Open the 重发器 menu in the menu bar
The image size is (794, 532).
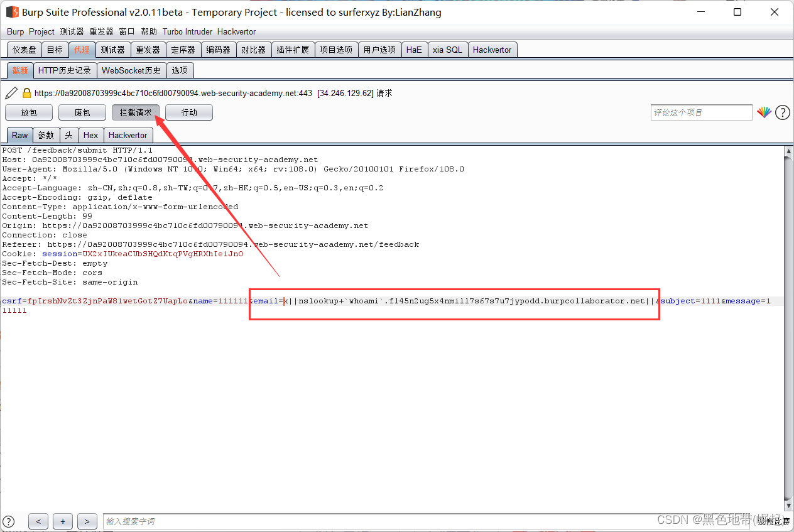click(102, 31)
